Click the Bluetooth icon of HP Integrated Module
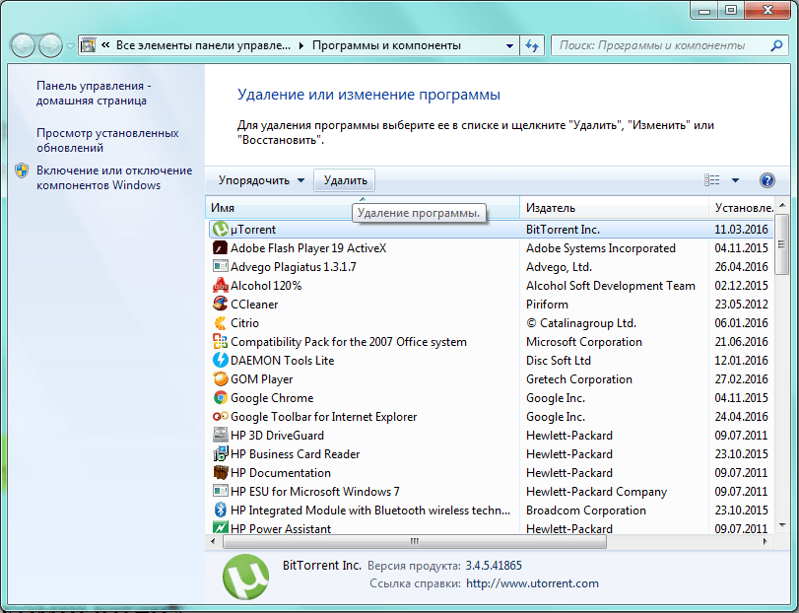Image resolution: width=799 pixels, height=613 pixels. point(220,511)
